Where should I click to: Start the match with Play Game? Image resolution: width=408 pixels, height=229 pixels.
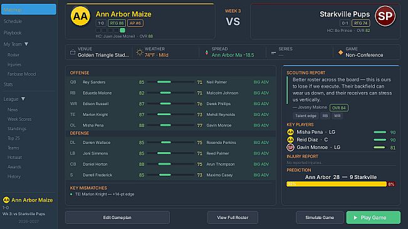pos(373,218)
